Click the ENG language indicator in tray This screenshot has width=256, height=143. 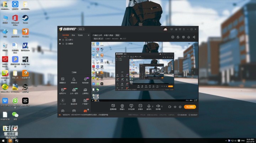[x=243, y=141]
